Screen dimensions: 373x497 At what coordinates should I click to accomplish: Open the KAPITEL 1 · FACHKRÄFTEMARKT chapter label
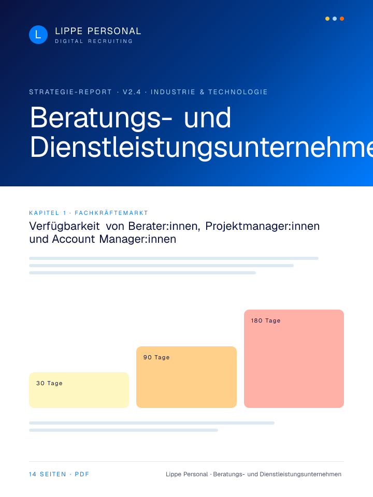tap(89, 213)
